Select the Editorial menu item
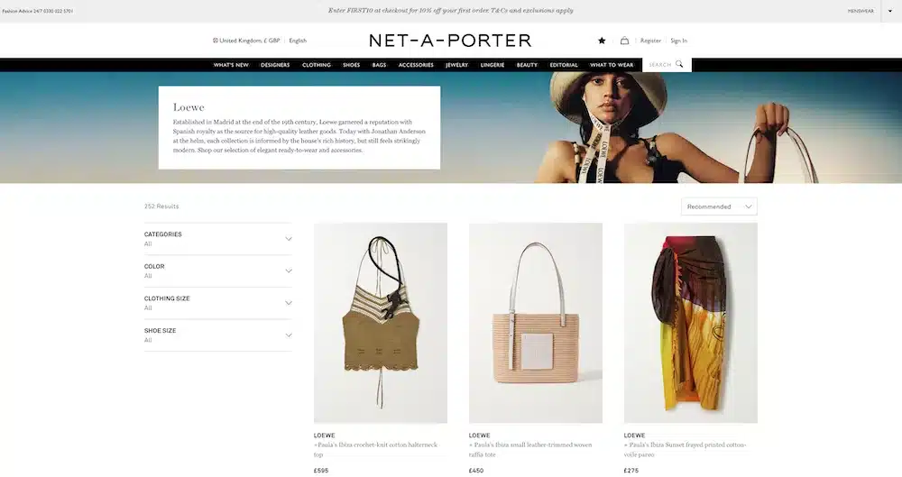This screenshot has width=902, height=477. [x=564, y=65]
